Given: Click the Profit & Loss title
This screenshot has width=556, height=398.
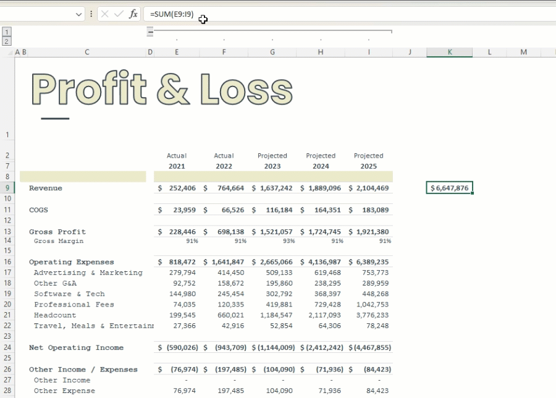Looking at the screenshot, I should (162, 88).
